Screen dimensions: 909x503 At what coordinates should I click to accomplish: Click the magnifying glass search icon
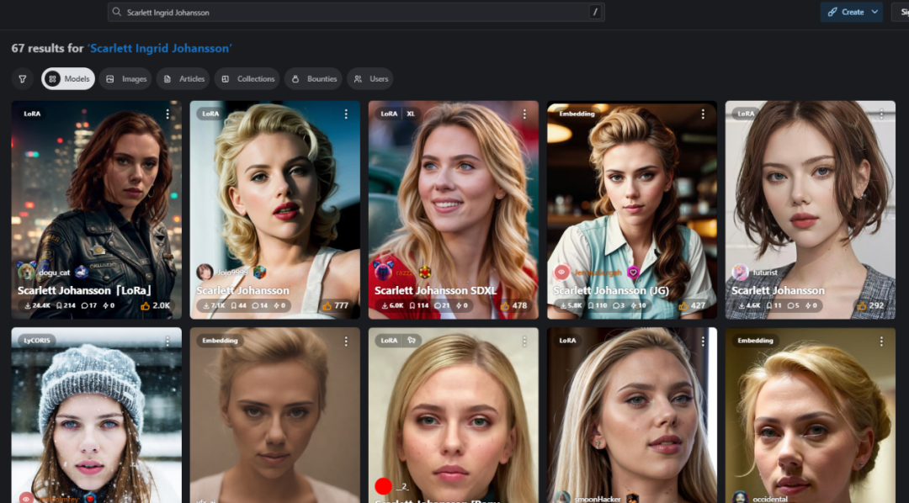116,12
